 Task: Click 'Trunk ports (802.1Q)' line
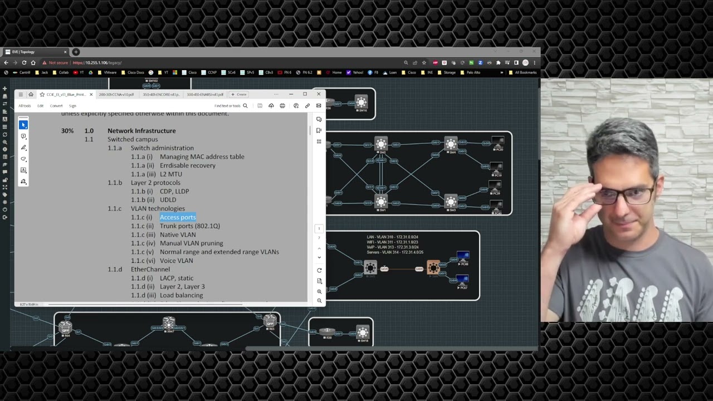[190, 226]
